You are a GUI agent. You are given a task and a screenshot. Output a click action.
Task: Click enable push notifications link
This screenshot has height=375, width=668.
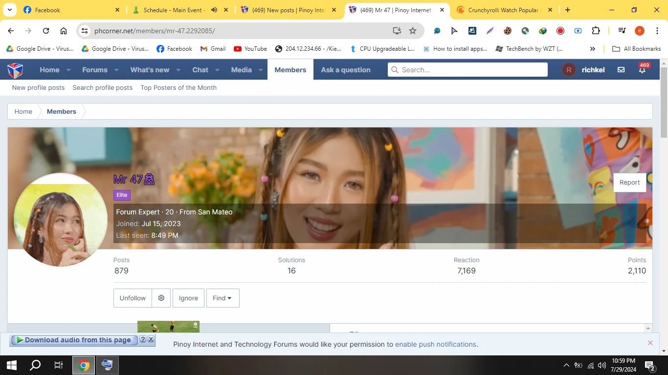pyautogui.click(x=436, y=344)
